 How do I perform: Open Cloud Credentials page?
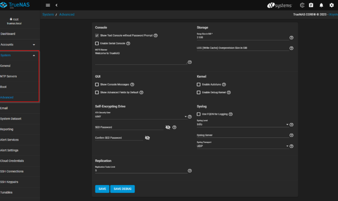click(20, 161)
